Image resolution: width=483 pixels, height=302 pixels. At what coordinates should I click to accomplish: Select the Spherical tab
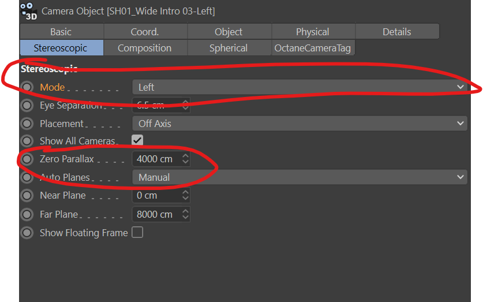coord(229,48)
